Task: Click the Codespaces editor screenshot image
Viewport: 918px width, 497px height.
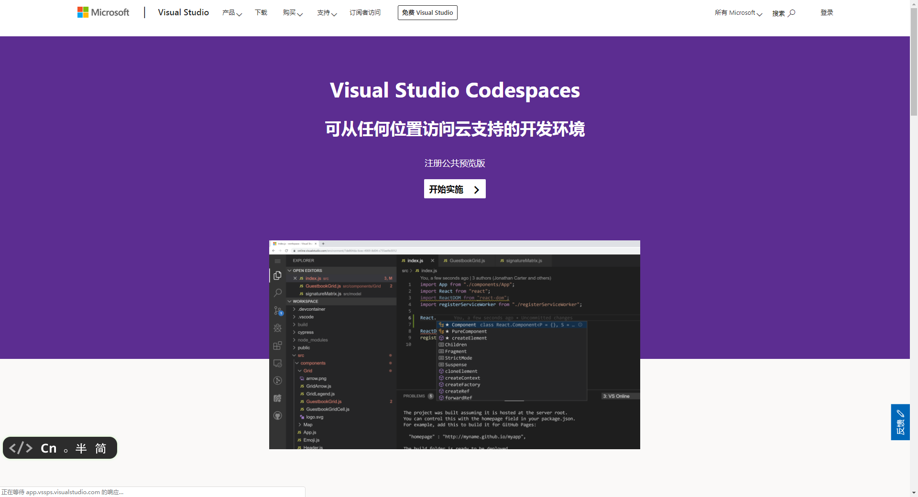Action: 455,345
